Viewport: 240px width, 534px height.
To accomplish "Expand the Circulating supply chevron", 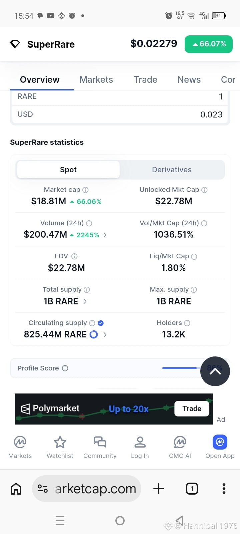I will 105,334.
